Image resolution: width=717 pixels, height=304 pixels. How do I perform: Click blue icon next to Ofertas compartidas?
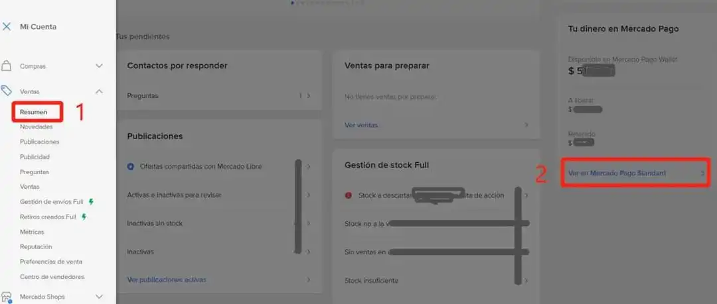point(130,167)
